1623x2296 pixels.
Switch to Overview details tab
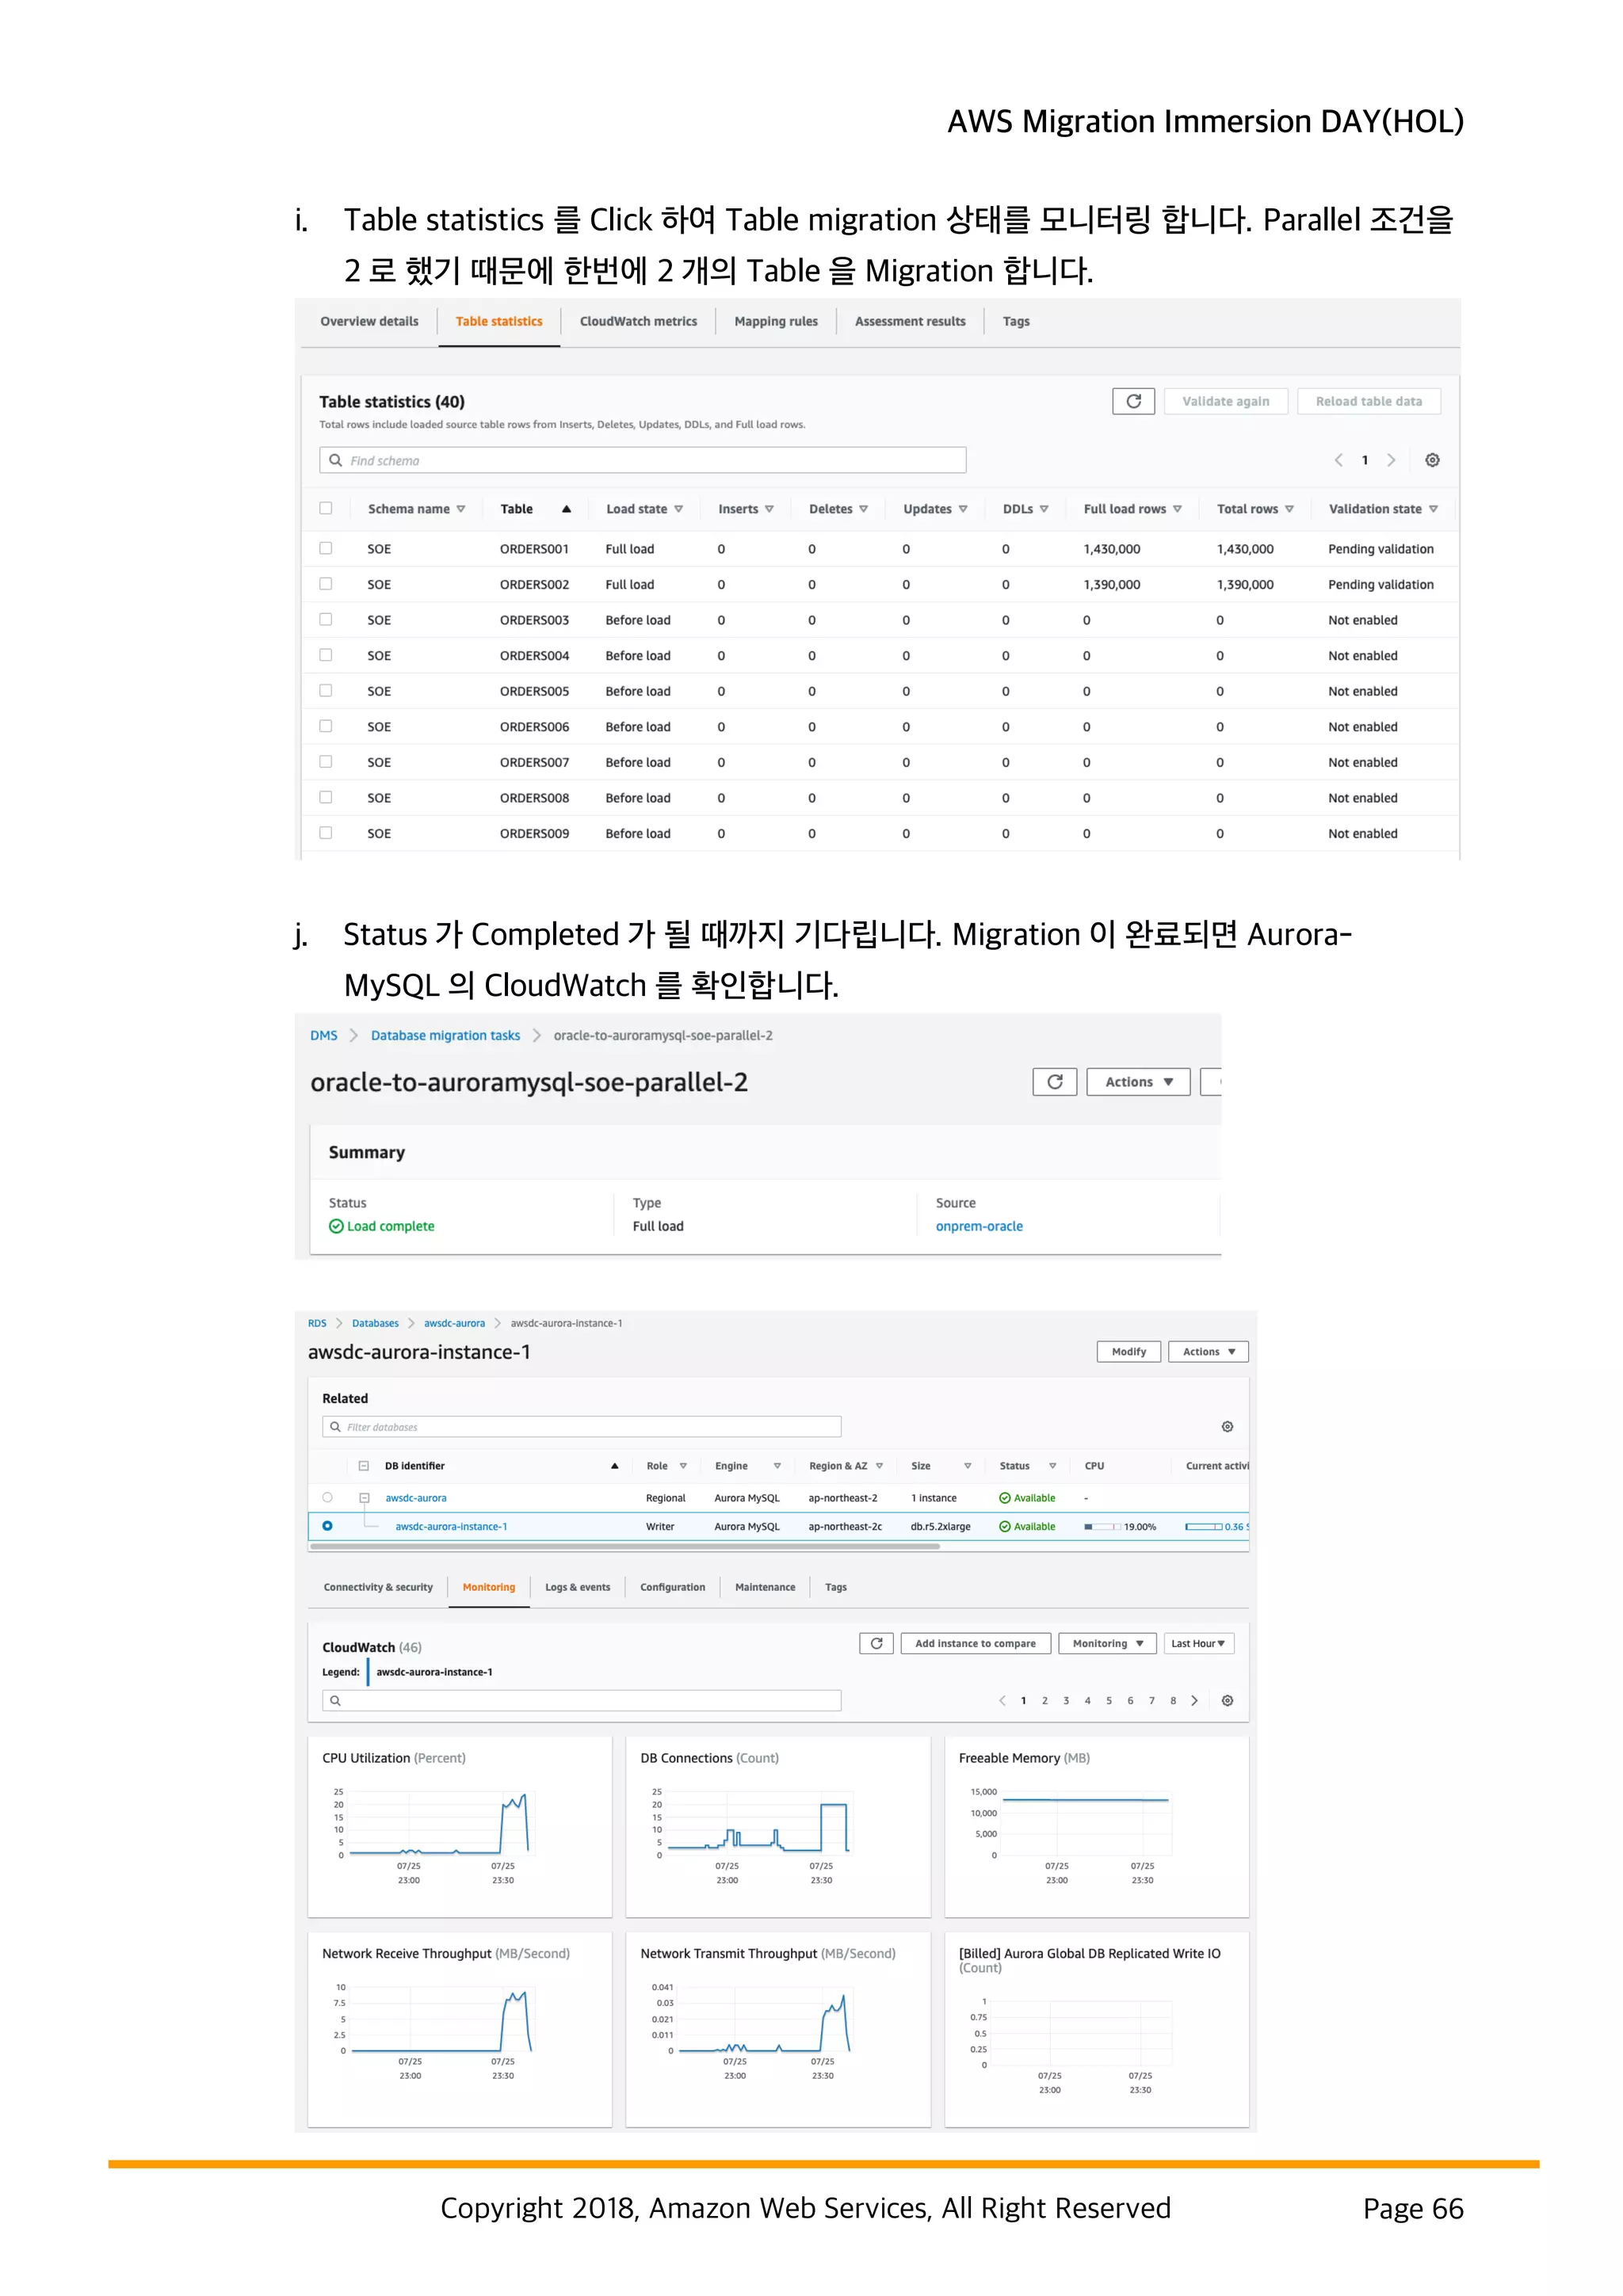tap(369, 322)
